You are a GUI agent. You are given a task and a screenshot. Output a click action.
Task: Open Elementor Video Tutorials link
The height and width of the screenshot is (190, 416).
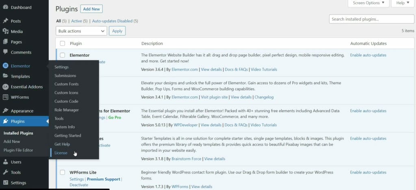[264, 69]
